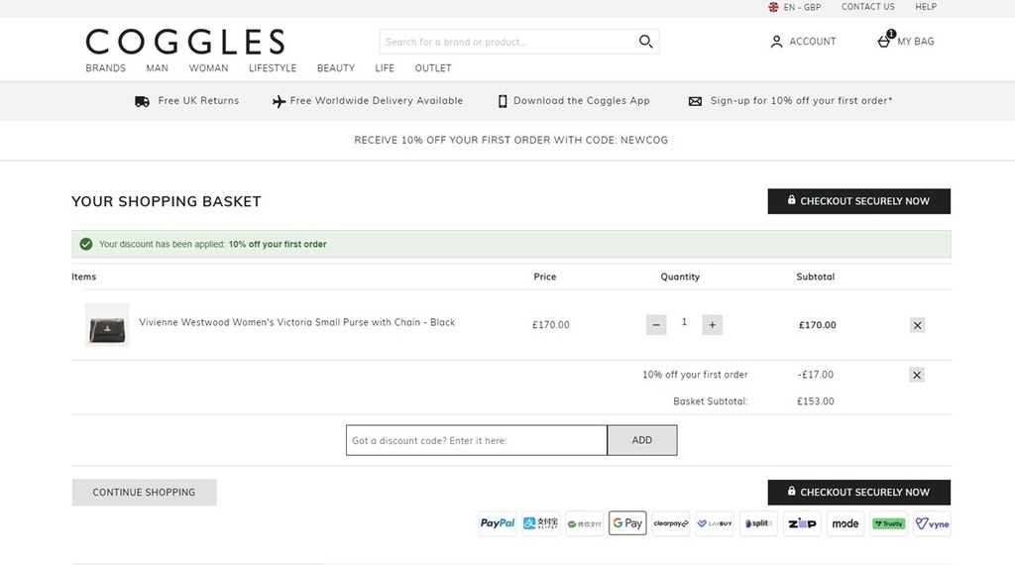
Task: Click the UK flag language icon
Action: pyautogui.click(x=773, y=7)
